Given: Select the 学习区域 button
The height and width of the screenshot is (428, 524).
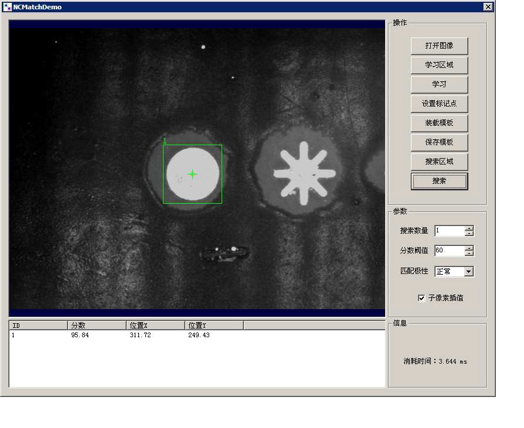Looking at the screenshot, I should pyautogui.click(x=439, y=65).
